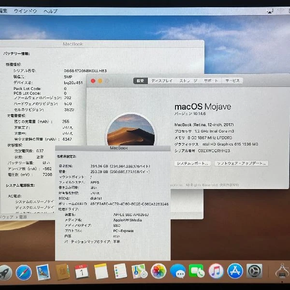
Task: Click the AirPlay icon in menu bar
Action: [x=270, y=11]
